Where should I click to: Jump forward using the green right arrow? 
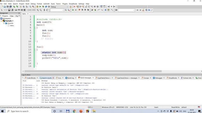point(76,10)
